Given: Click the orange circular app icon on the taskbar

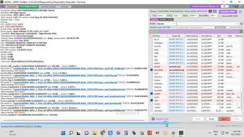Looking at the screenshot, I should point(165,133).
